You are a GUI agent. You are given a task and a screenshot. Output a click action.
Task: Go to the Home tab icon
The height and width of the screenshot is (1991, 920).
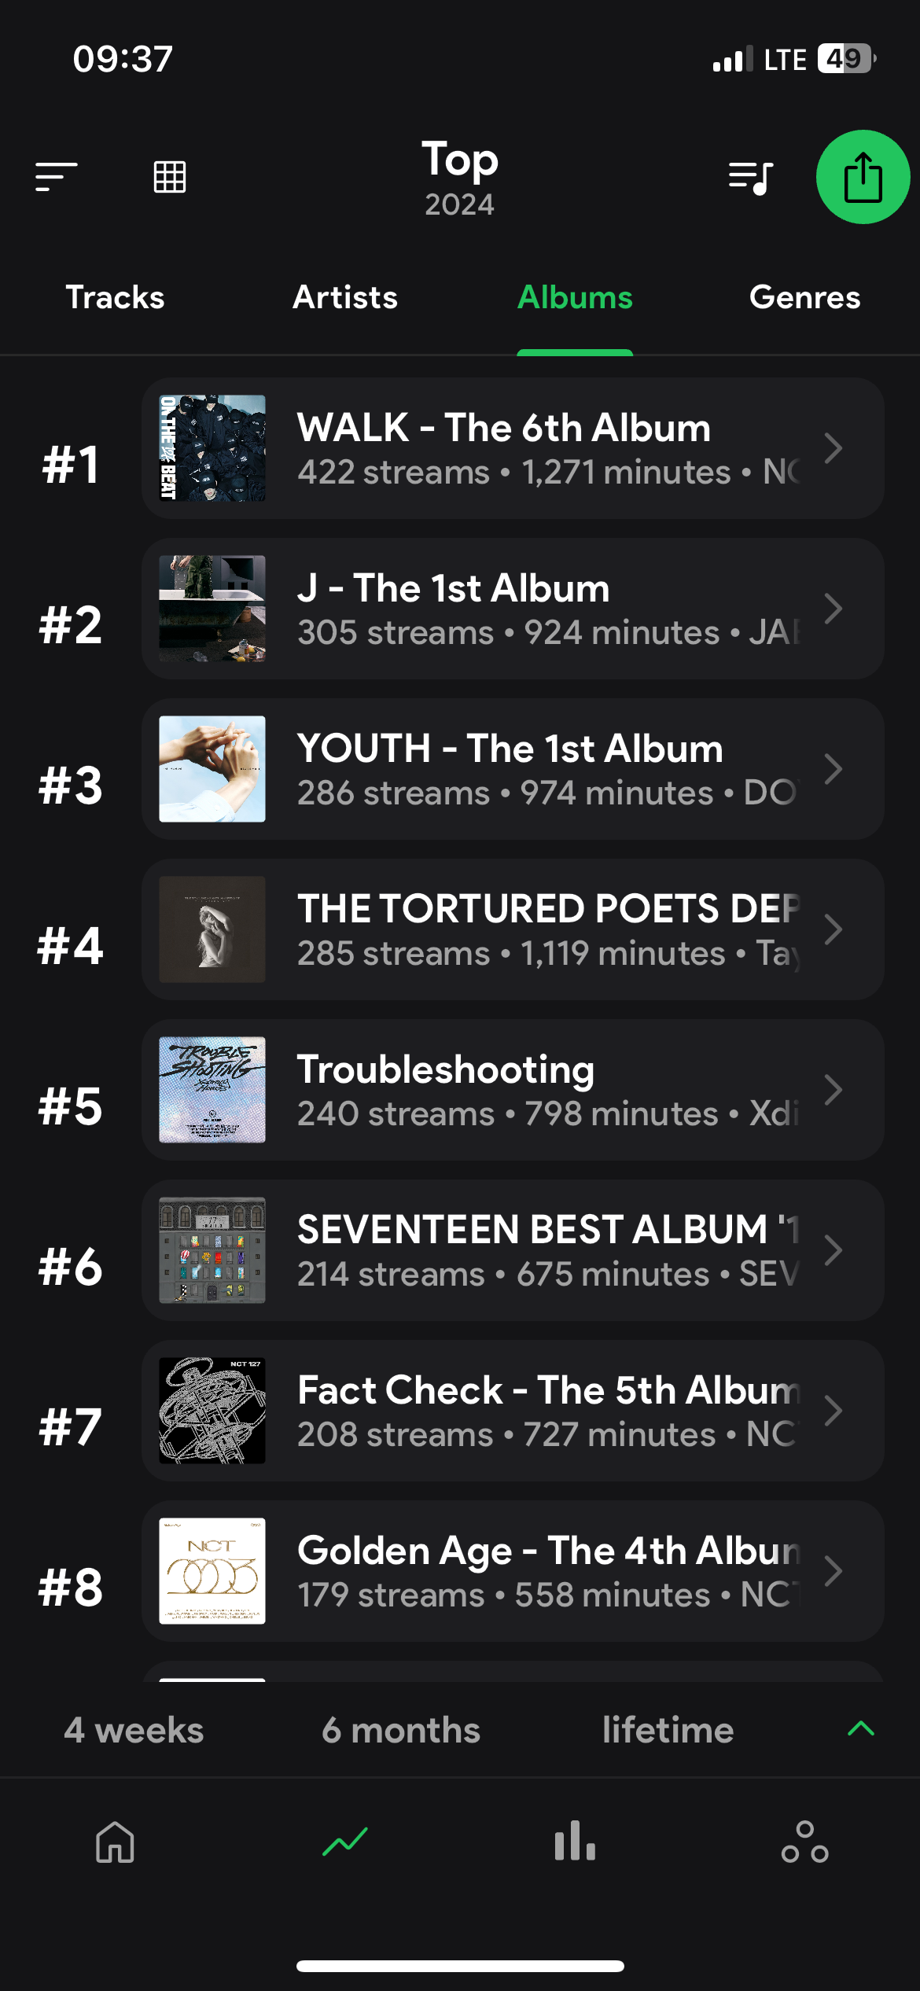115,1842
